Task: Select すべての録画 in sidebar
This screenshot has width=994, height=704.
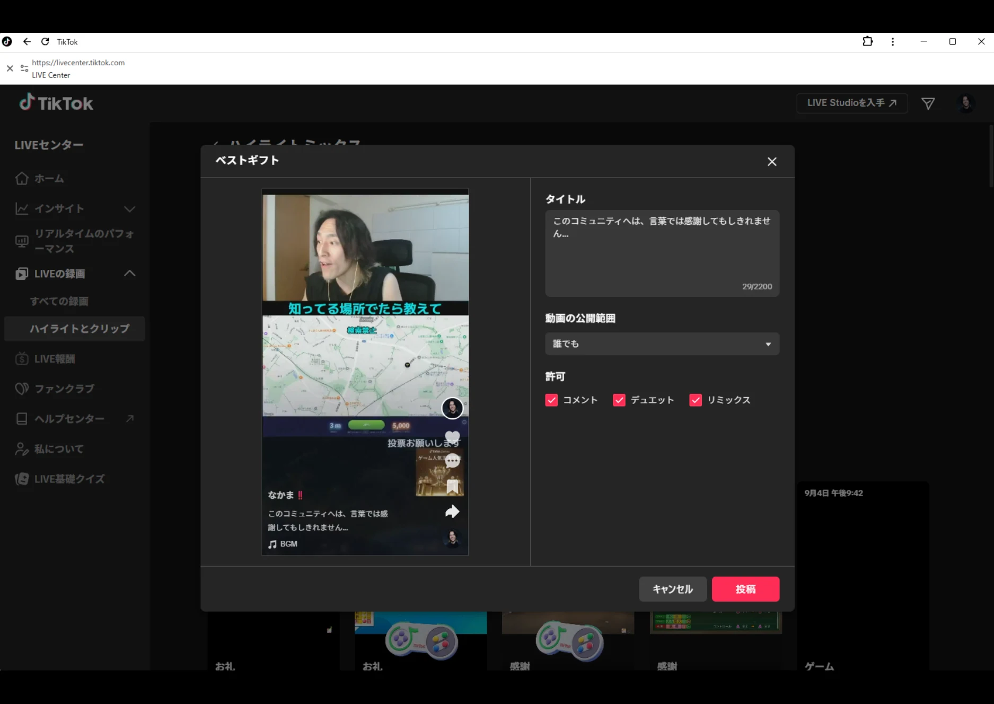Action: [59, 301]
